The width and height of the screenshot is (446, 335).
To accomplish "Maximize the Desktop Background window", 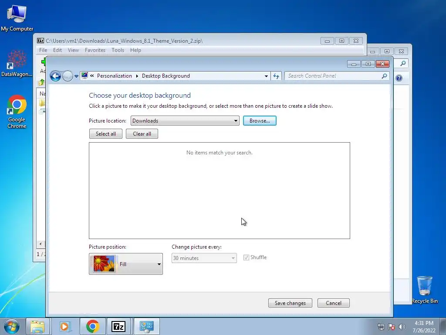I will pyautogui.click(x=368, y=64).
